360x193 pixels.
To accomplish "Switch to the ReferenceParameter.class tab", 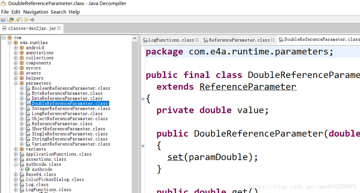I will coord(239,40).
